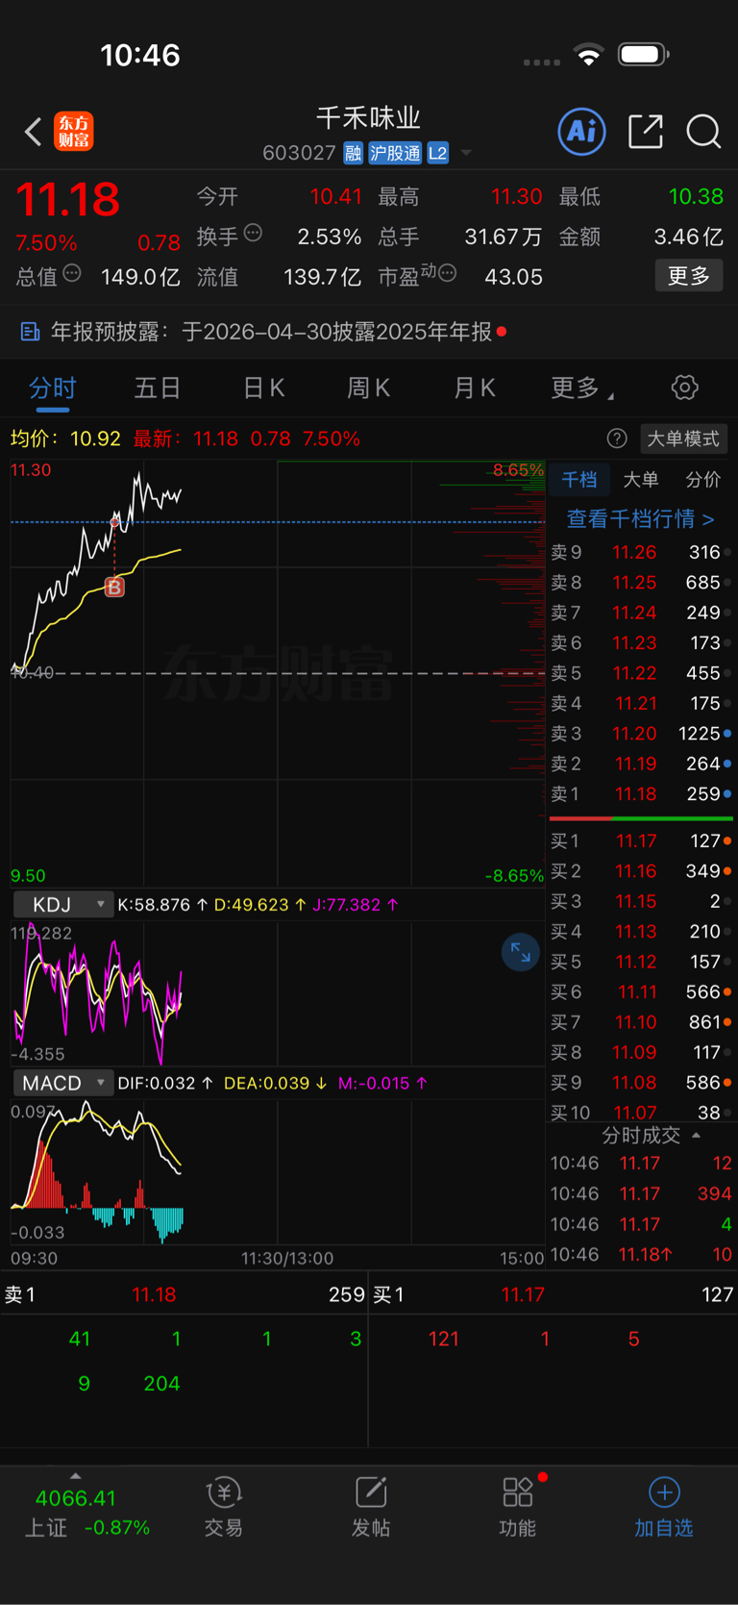Image resolution: width=738 pixels, height=1605 pixels.
Task: Select the 分价 tab
Action: click(702, 480)
